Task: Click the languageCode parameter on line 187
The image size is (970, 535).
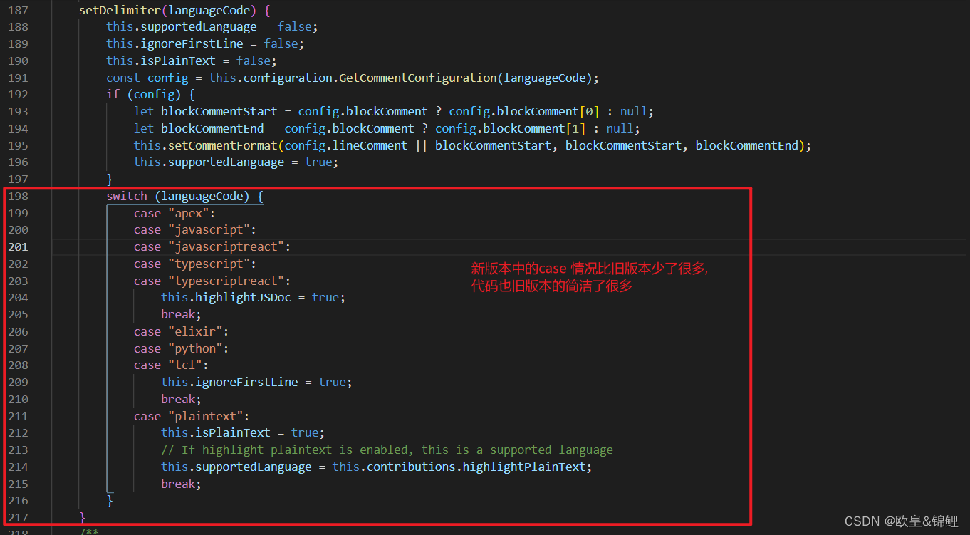Action: coord(209,10)
